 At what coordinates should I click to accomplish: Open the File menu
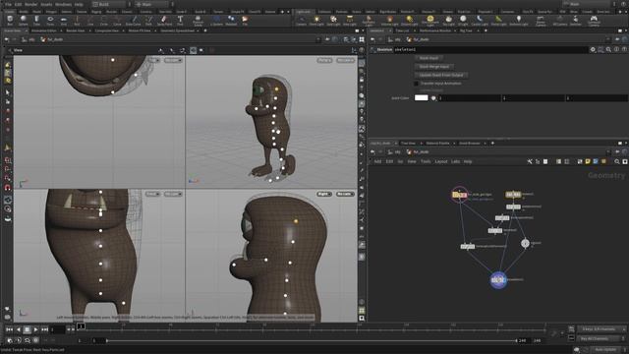point(8,4)
